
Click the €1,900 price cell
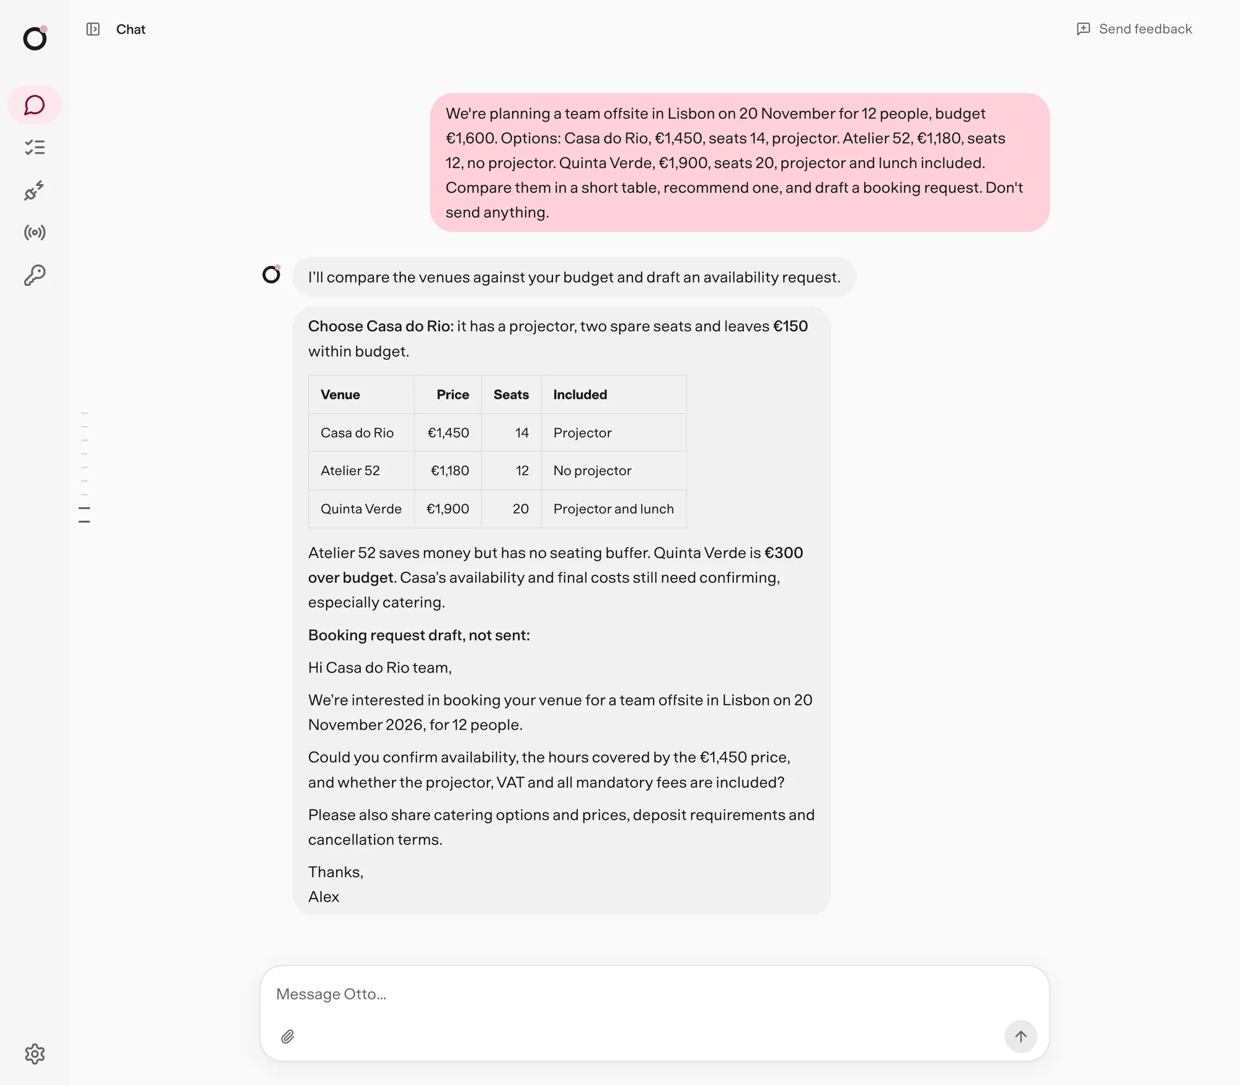pos(448,509)
